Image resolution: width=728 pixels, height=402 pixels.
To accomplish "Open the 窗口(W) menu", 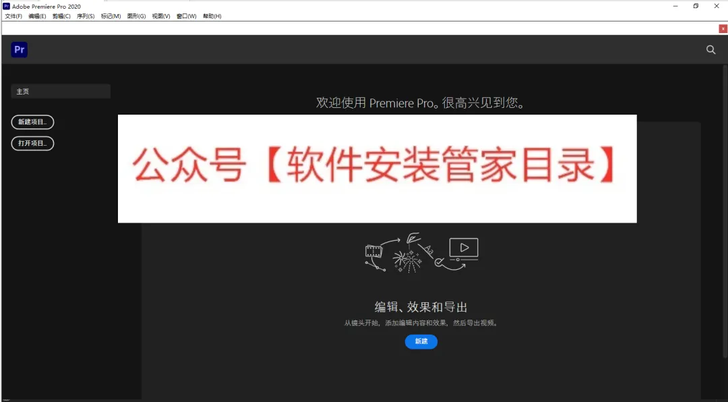I will (x=186, y=16).
